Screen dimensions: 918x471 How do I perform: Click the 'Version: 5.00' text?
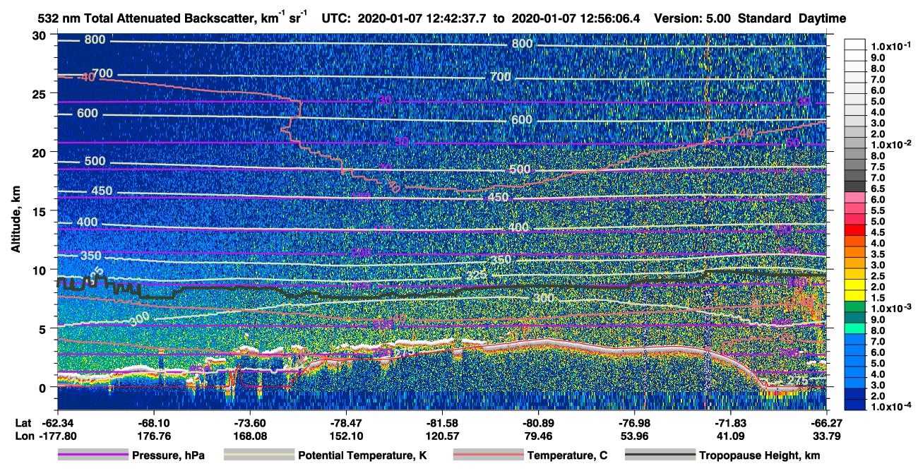pyautogui.click(x=693, y=19)
